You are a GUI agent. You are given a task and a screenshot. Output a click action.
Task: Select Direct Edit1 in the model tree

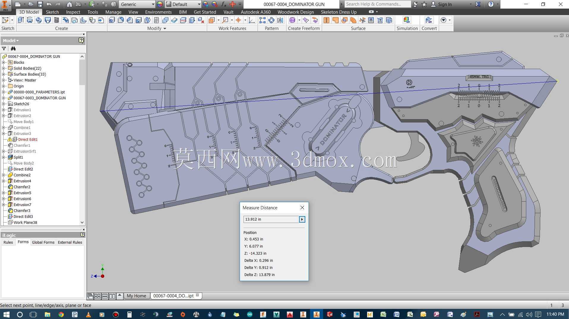28,139
